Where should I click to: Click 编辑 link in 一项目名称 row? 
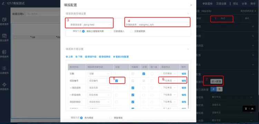184,88
